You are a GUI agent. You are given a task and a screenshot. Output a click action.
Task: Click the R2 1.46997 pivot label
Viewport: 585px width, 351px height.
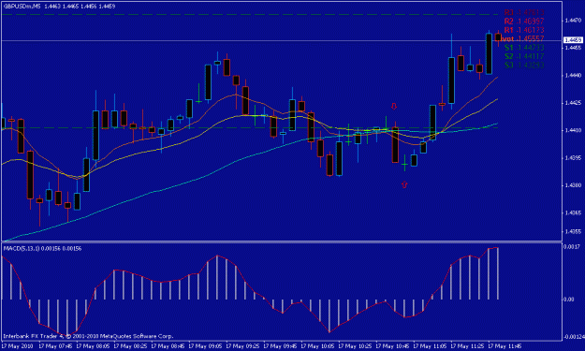524,22
